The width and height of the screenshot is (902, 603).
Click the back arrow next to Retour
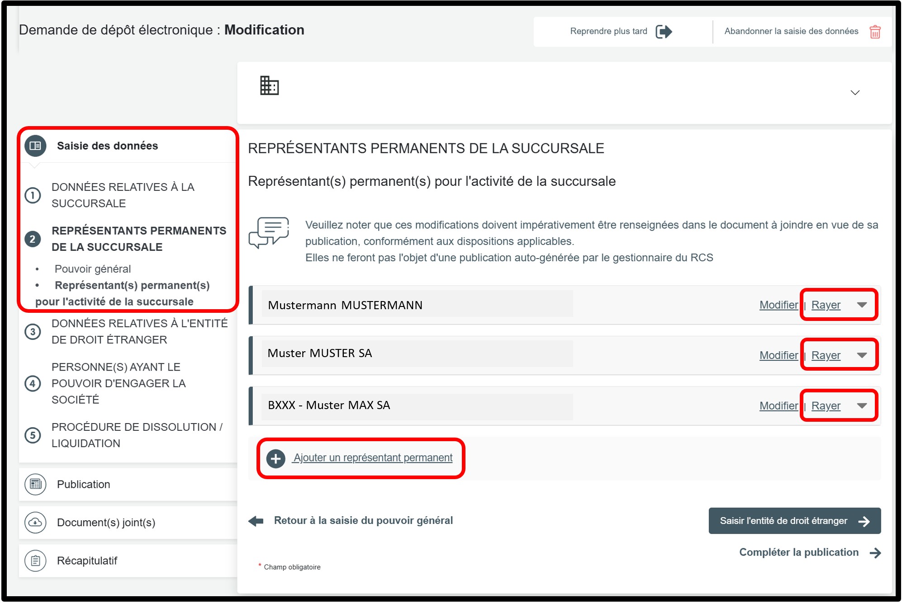(256, 521)
